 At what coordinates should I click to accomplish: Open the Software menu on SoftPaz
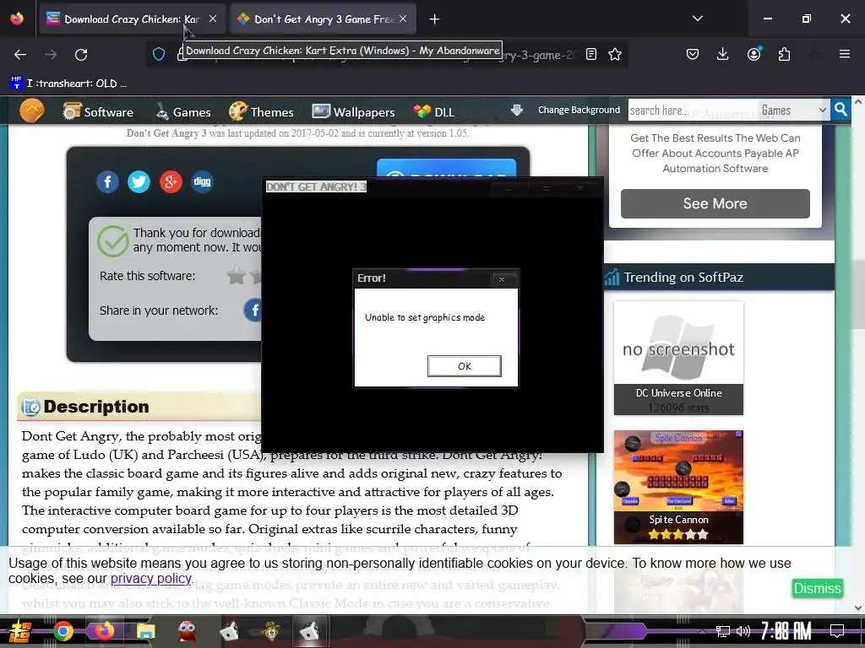(98, 112)
